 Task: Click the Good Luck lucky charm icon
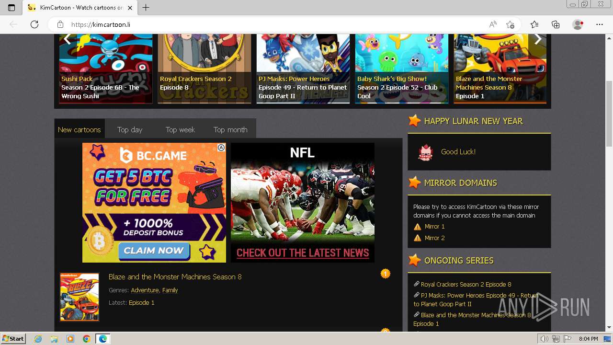coord(425,152)
